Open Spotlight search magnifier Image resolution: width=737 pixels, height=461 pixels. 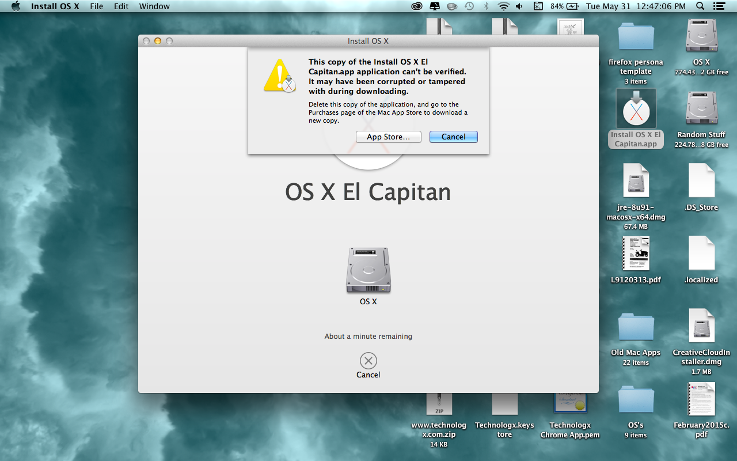(700, 6)
